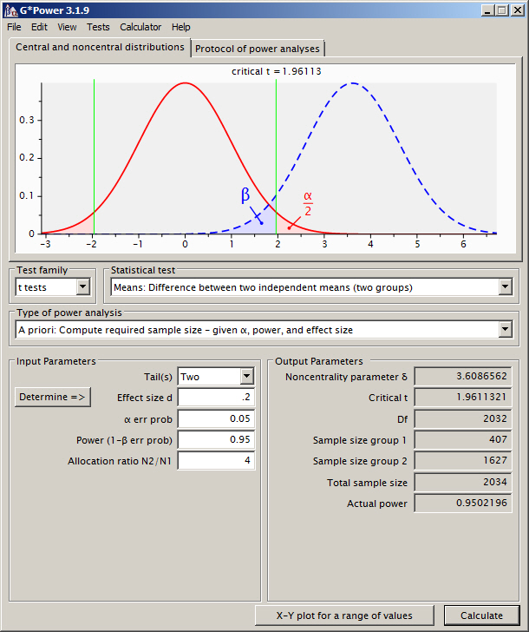Open the Edit menu
Screen dimensions: 529x632
pyautogui.click(x=39, y=27)
